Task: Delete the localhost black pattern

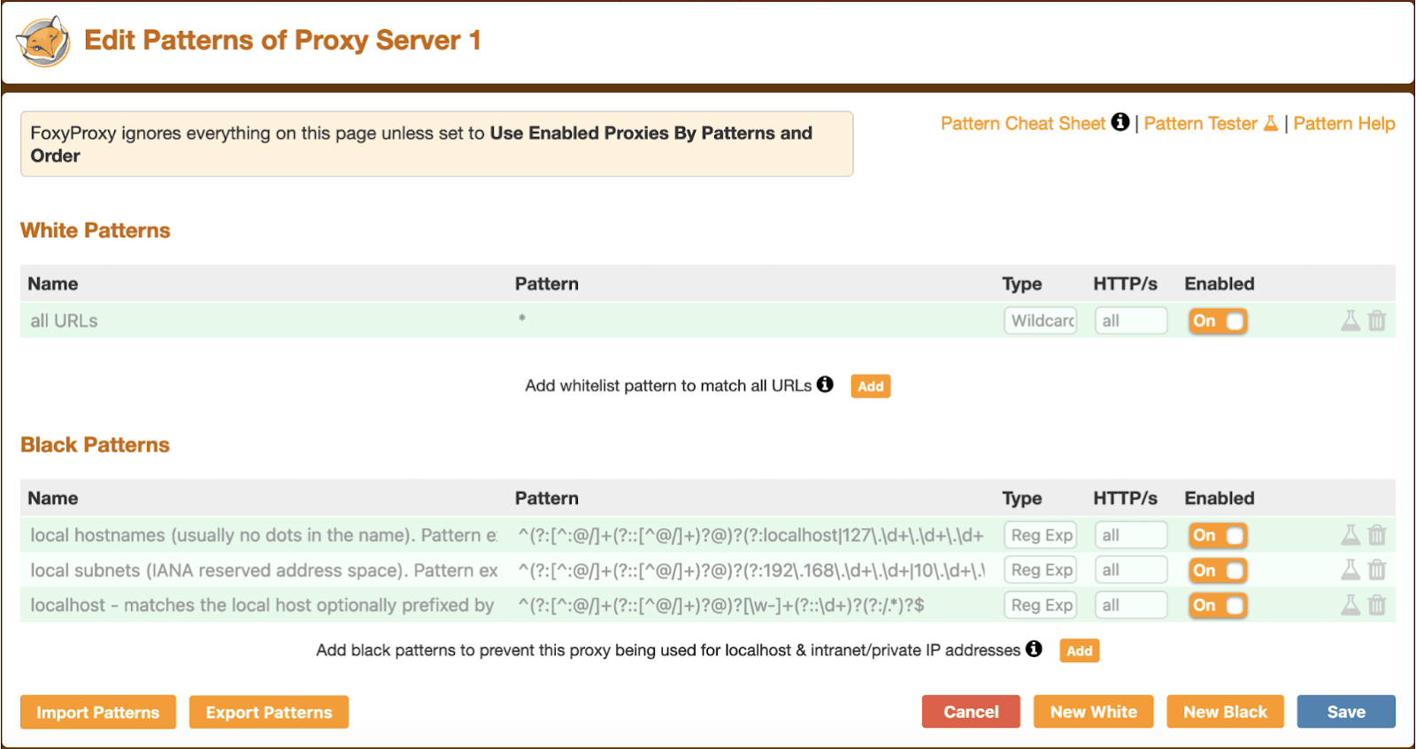Action: point(1377,605)
